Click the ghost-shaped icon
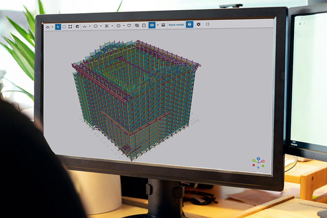The width and height of the screenshot is (327, 218). [x=144, y=25]
